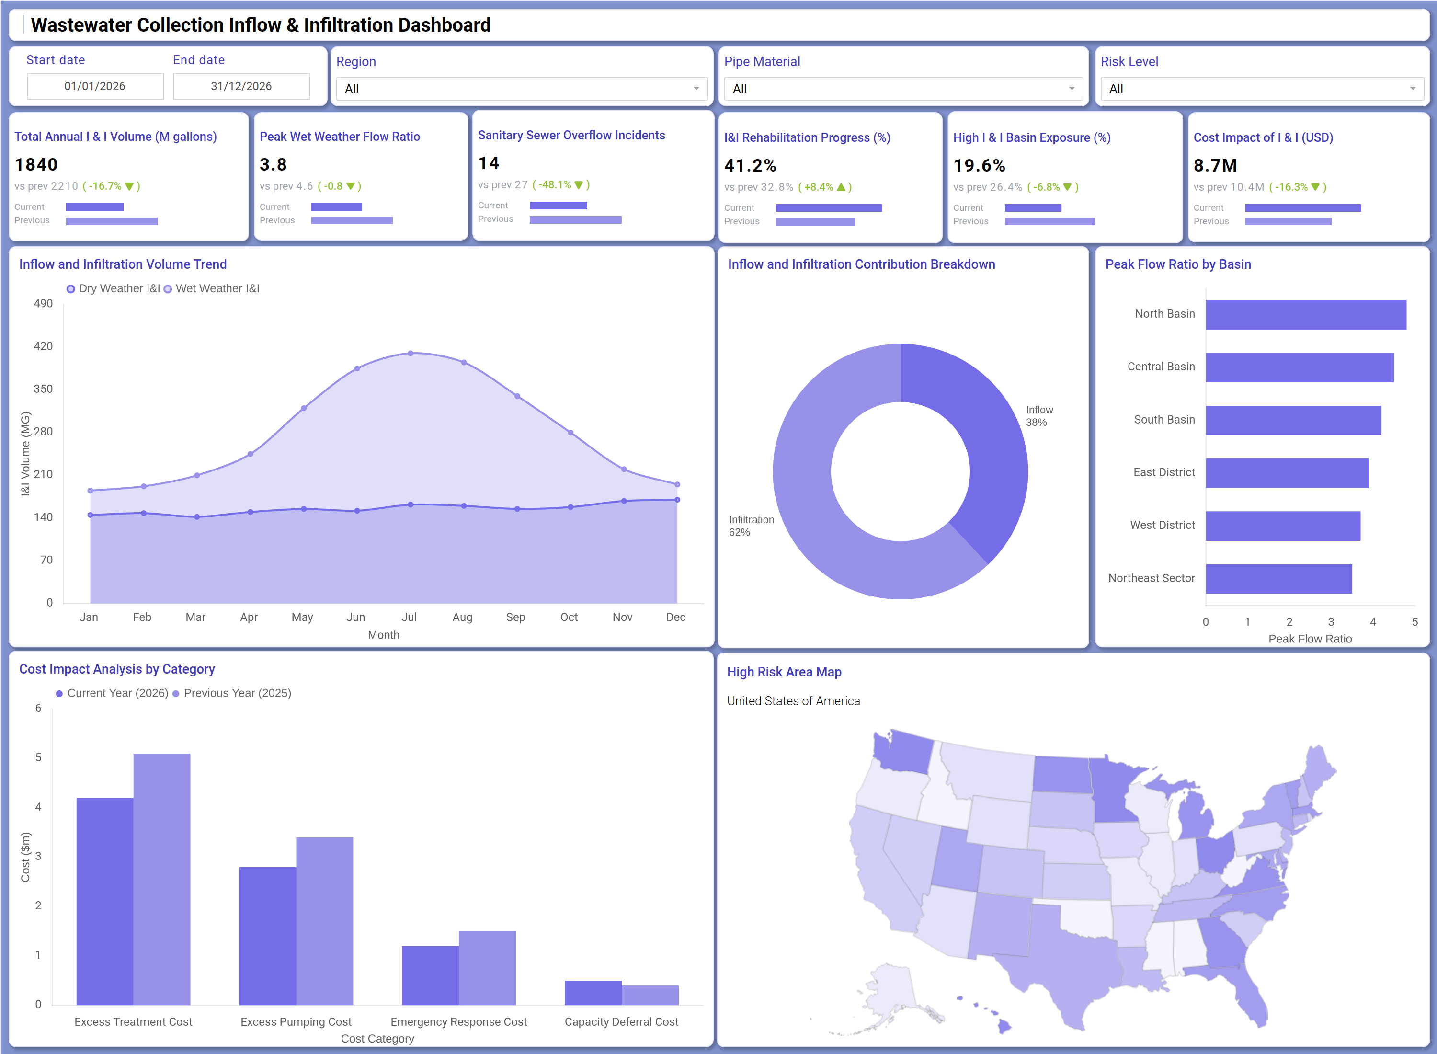This screenshot has width=1437, height=1054.
Task: Click the down arrow in Sewer Overflow Incidents card
Action: pyautogui.click(x=579, y=185)
